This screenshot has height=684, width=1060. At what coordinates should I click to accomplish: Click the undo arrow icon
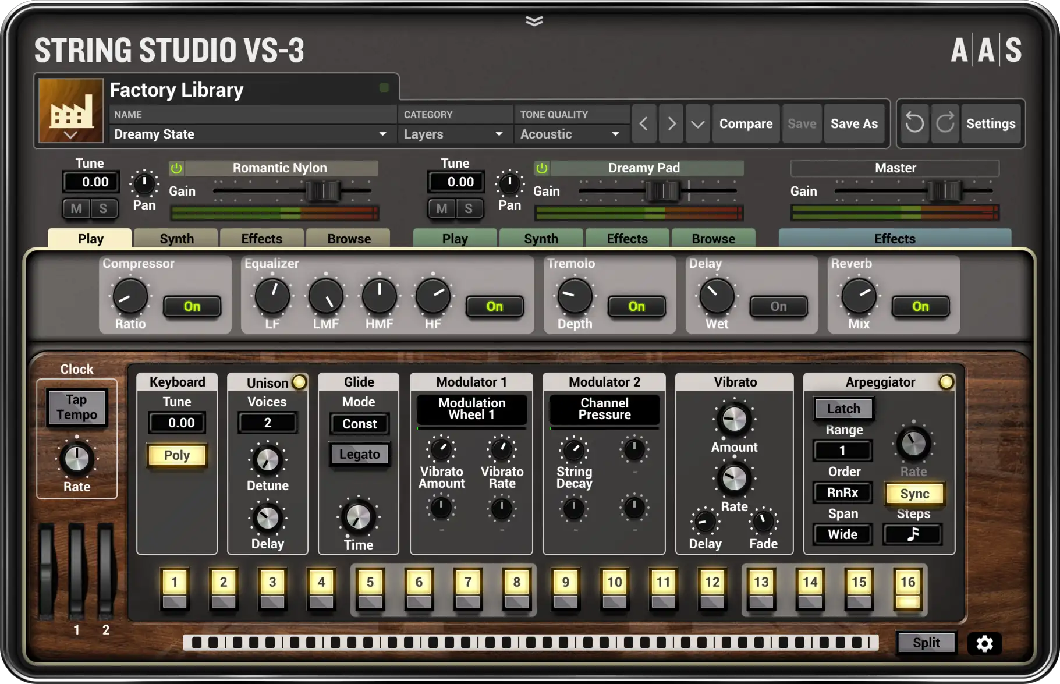click(x=914, y=123)
